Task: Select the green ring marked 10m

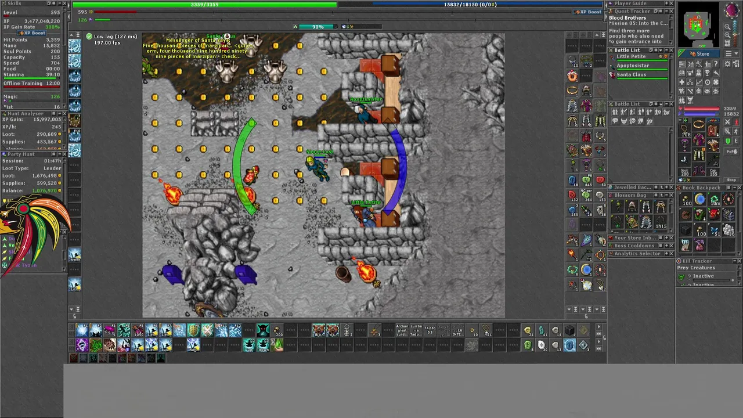Action: [x=714, y=199]
